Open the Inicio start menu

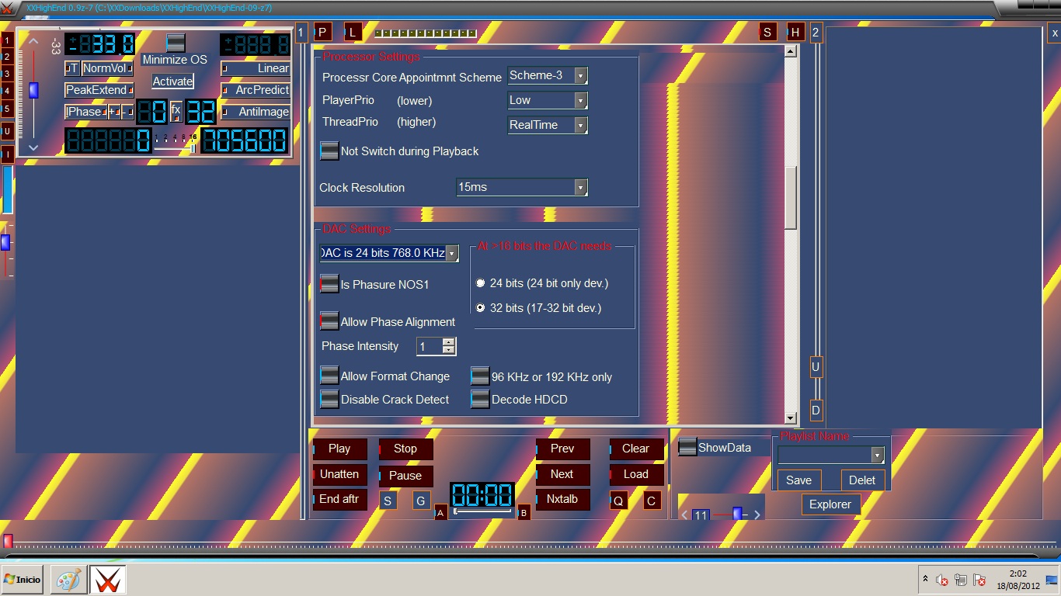pyautogui.click(x=22, y=580)
